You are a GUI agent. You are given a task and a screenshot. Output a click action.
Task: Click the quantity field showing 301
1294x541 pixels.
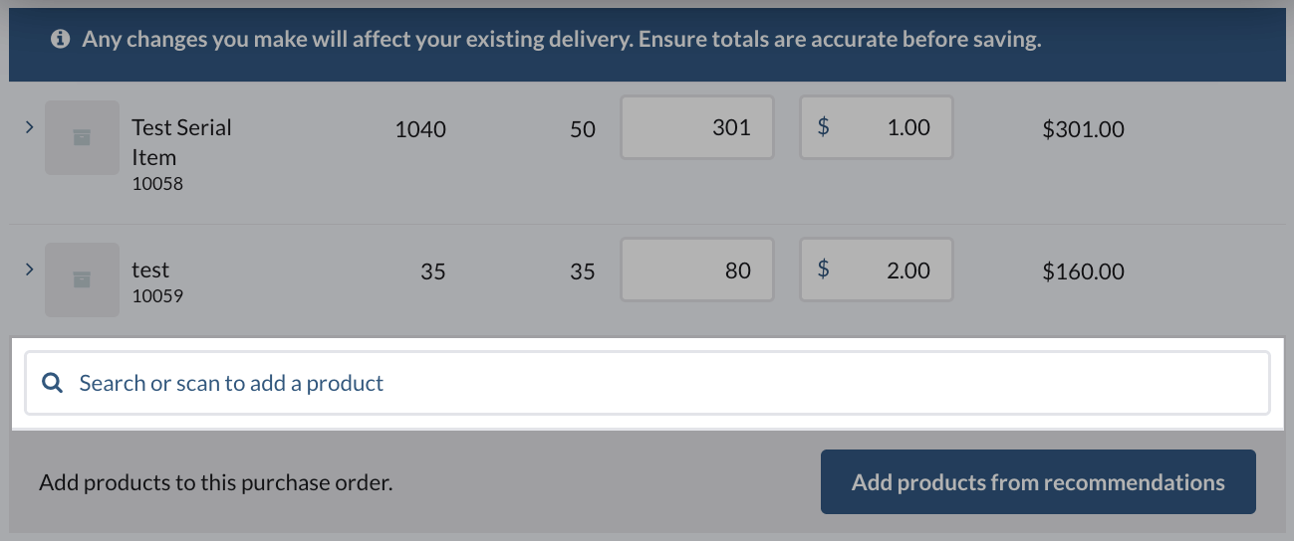tap(697, 127)
